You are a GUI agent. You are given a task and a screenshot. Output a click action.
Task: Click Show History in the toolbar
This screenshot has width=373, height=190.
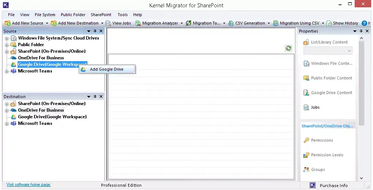point(342,23)
